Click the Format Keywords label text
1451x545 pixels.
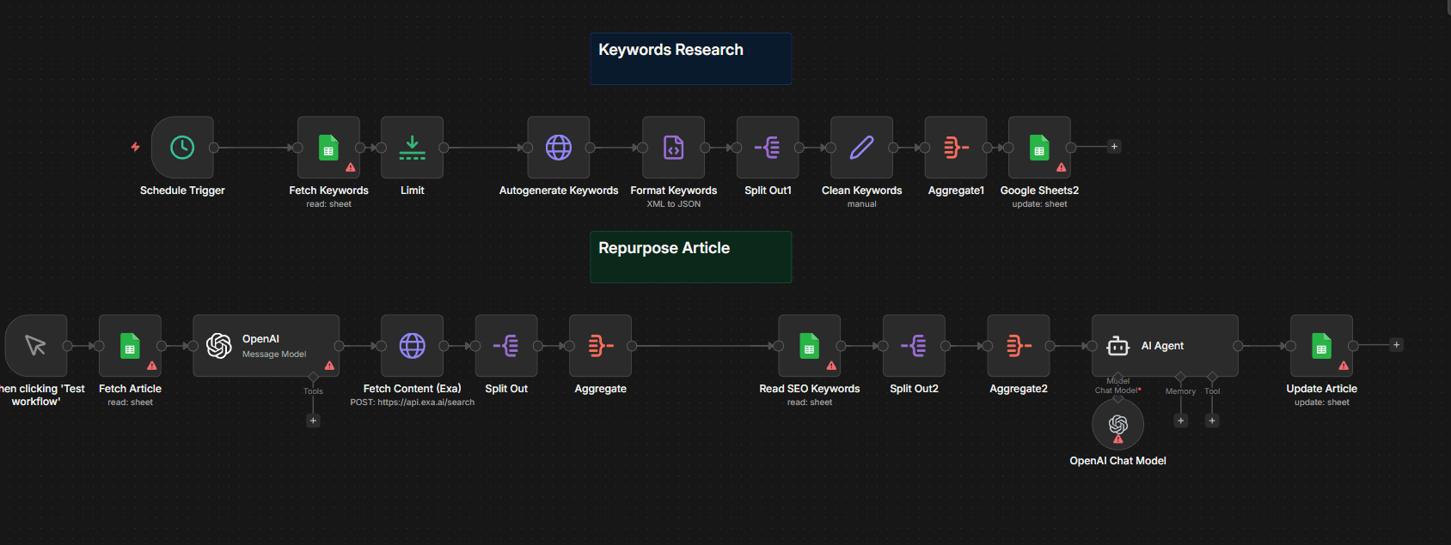coord(674,191)
